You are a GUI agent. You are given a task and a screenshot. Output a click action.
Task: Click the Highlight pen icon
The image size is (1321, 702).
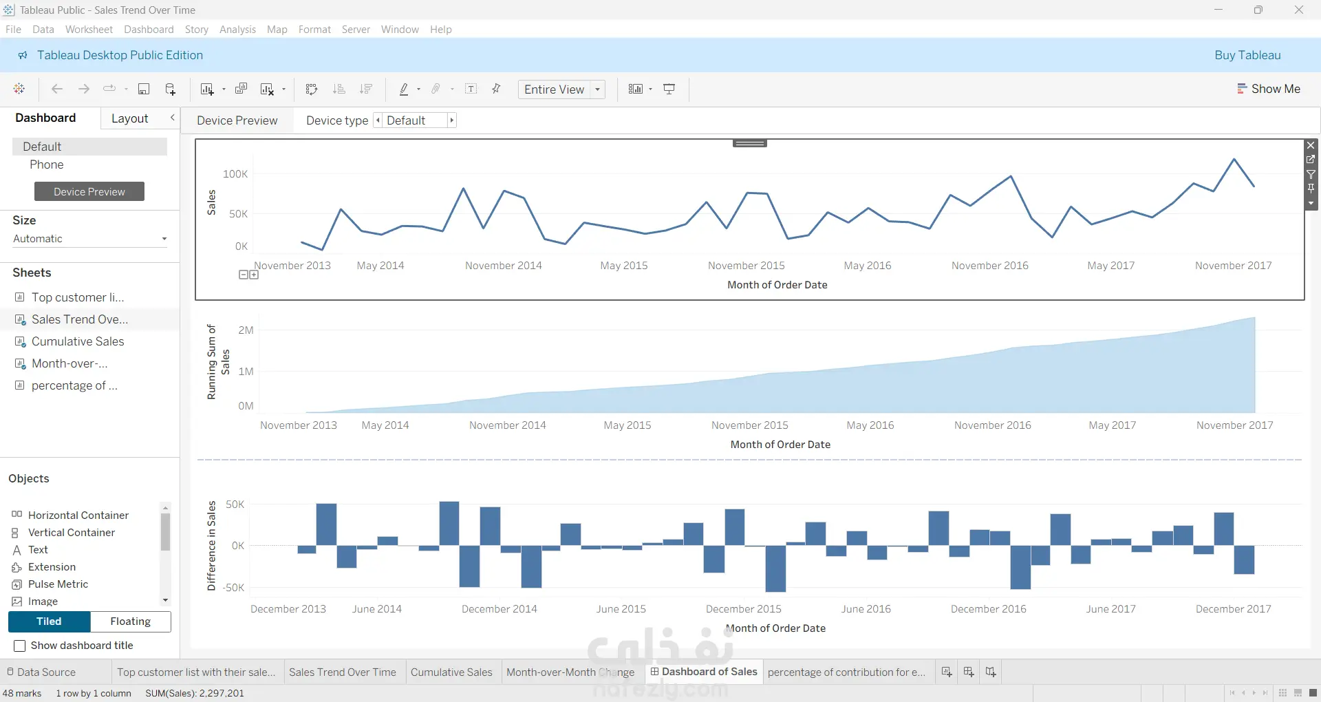[404, 89]
